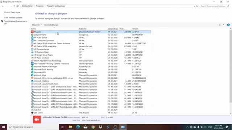Select HP Photo Creations entry

(91, 58)
